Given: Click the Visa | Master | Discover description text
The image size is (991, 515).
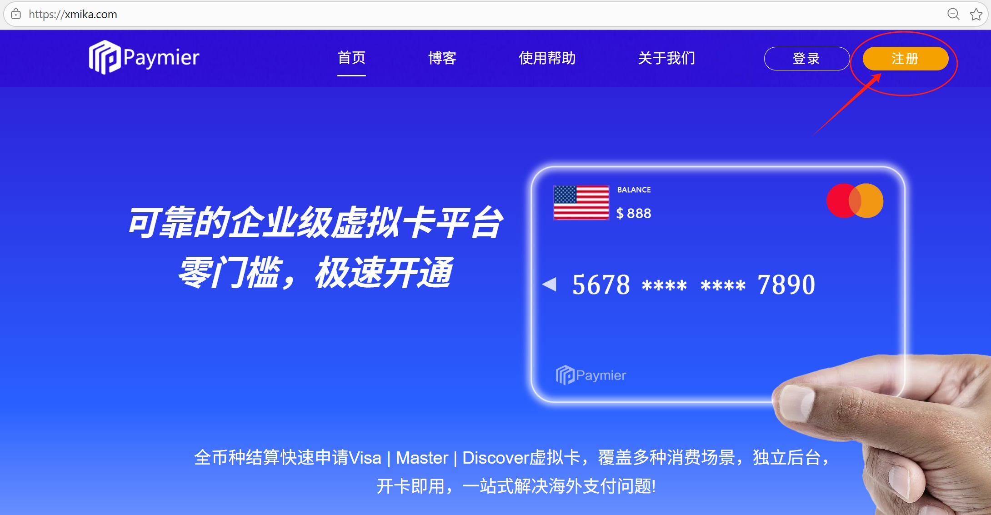Looking at the screenshot, I should click(x=512, y=458).
